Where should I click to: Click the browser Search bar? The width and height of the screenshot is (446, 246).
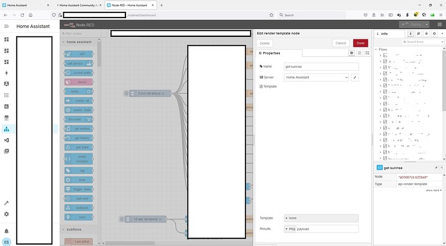312,15
